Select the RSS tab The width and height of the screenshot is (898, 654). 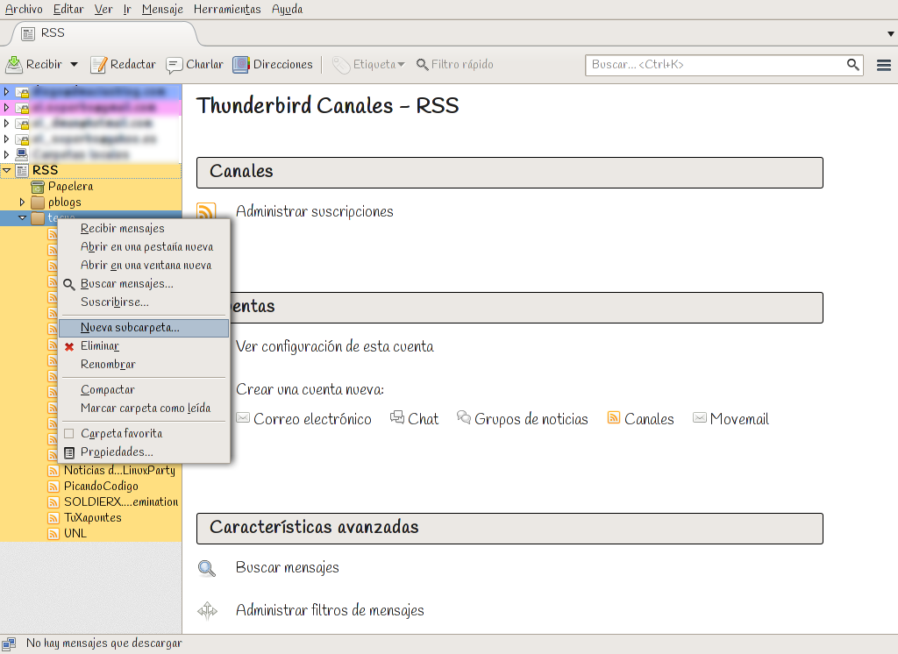pos(103,33)
